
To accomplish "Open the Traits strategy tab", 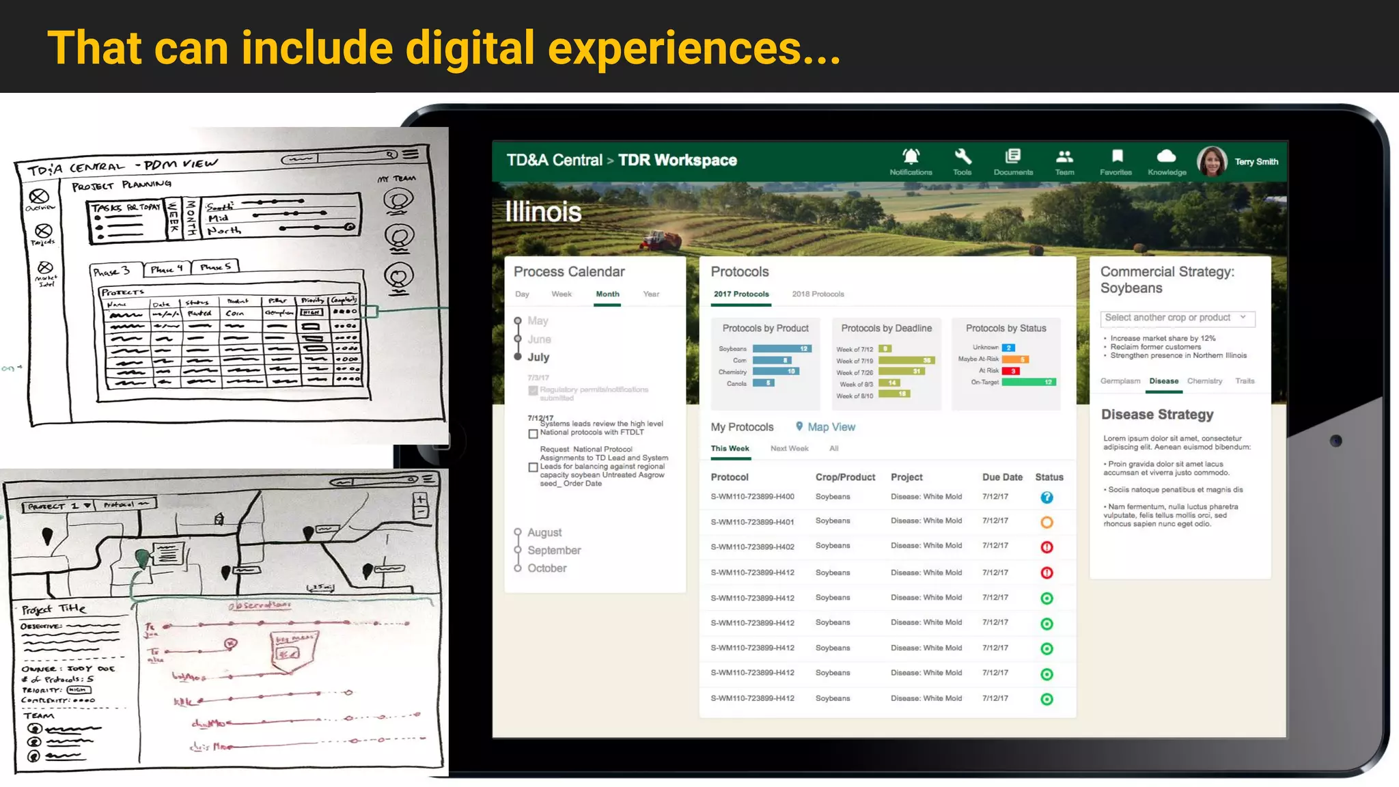I will click(x=1245, y=381).
